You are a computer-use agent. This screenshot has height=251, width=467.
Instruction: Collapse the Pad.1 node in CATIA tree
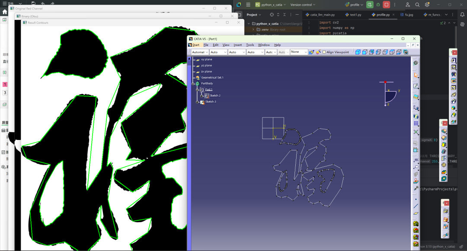[197, 89]
